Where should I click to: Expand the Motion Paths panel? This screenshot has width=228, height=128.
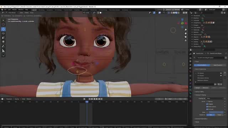click(199, 92)
